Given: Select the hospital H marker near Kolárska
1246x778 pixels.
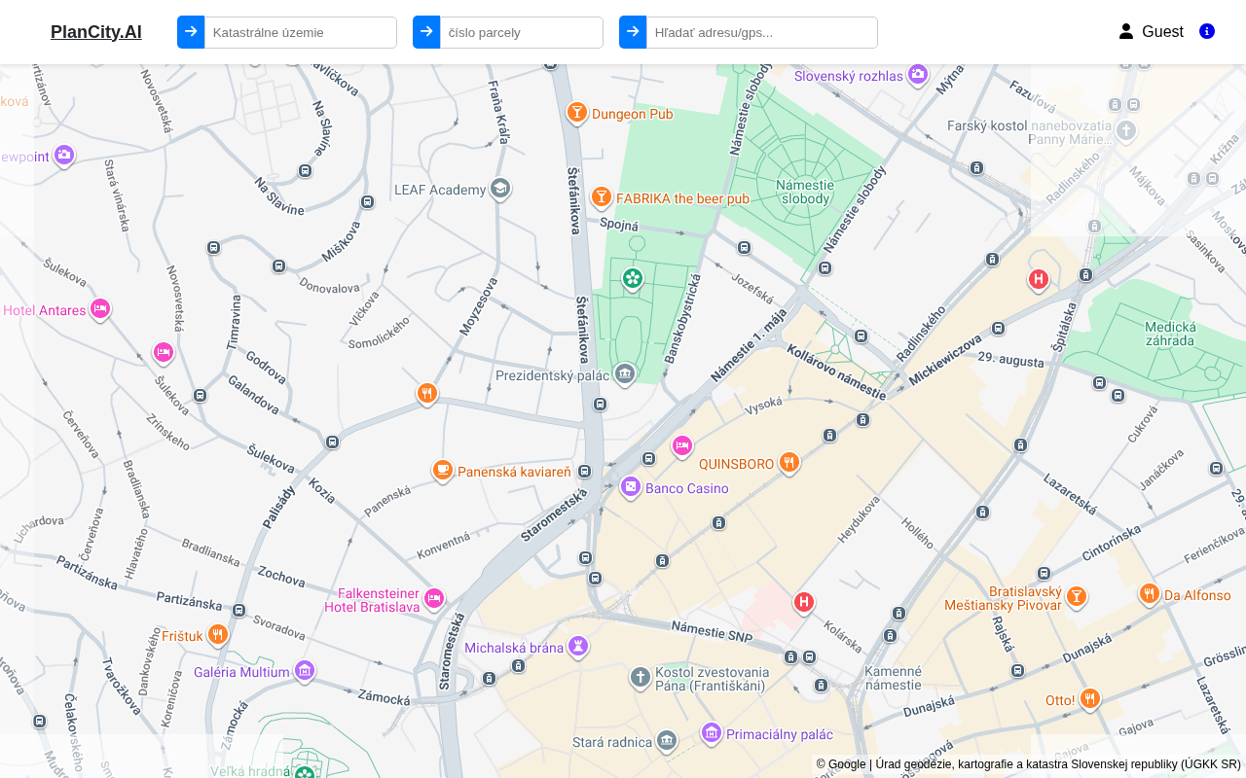Looking at the screenshot, I should 804,603.
